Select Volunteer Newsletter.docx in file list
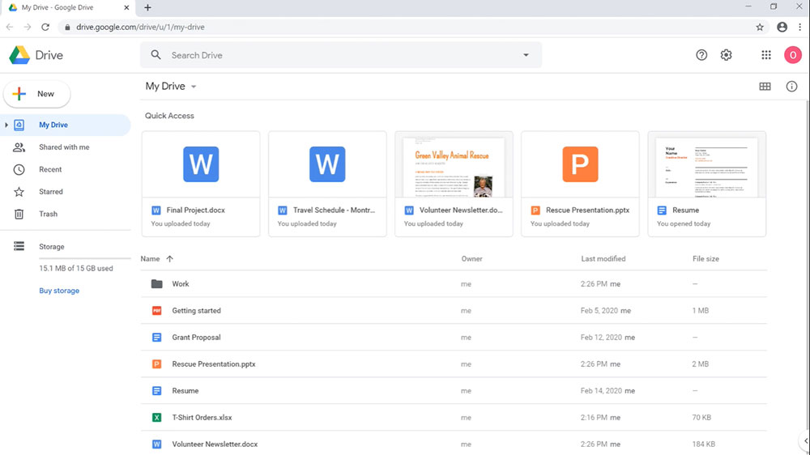The height and width of the screenshot is (455, 810). (215, 444)
